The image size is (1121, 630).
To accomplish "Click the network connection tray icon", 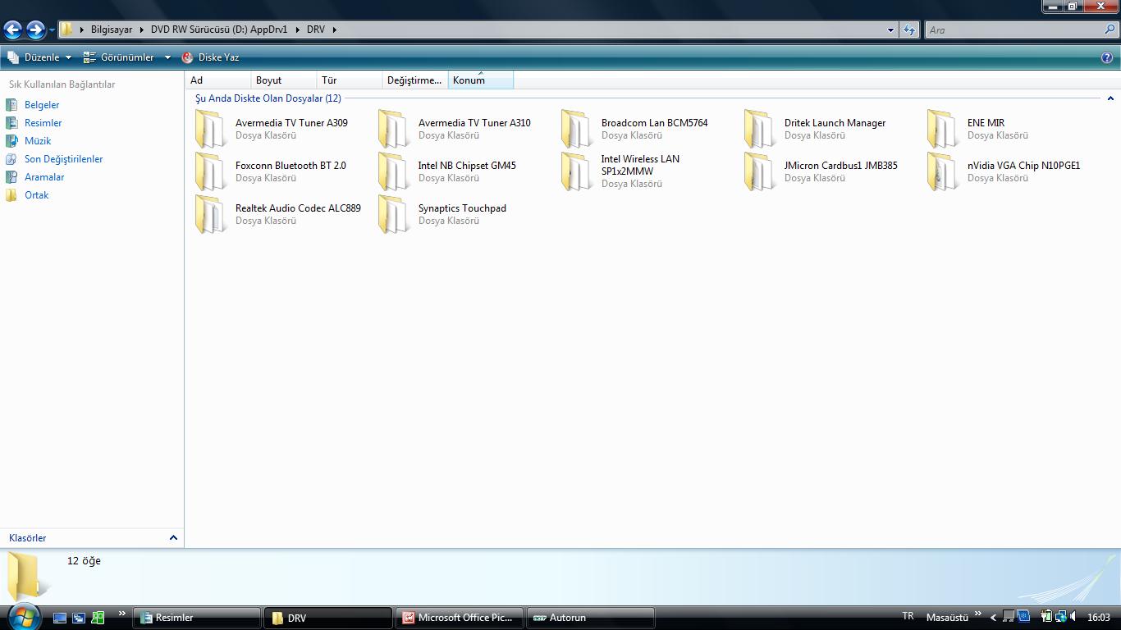I will click(1060, 617).
